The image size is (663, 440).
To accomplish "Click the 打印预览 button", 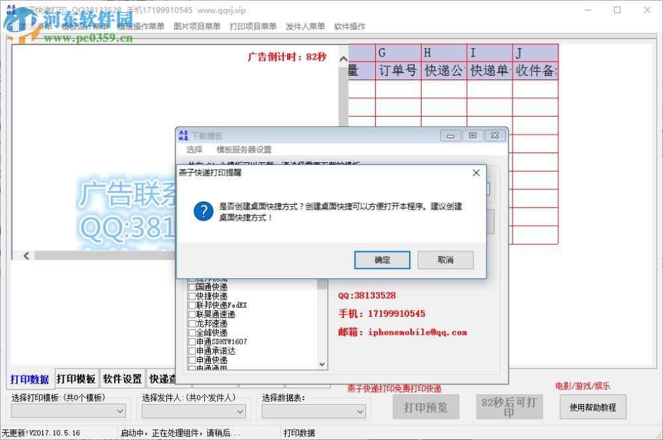I will [x=426, y=407].
